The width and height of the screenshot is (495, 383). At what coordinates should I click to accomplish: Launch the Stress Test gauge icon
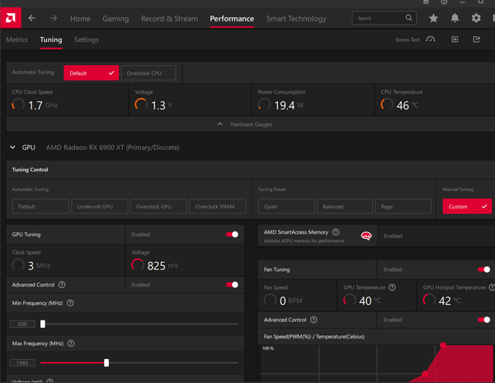coord(430,39)
